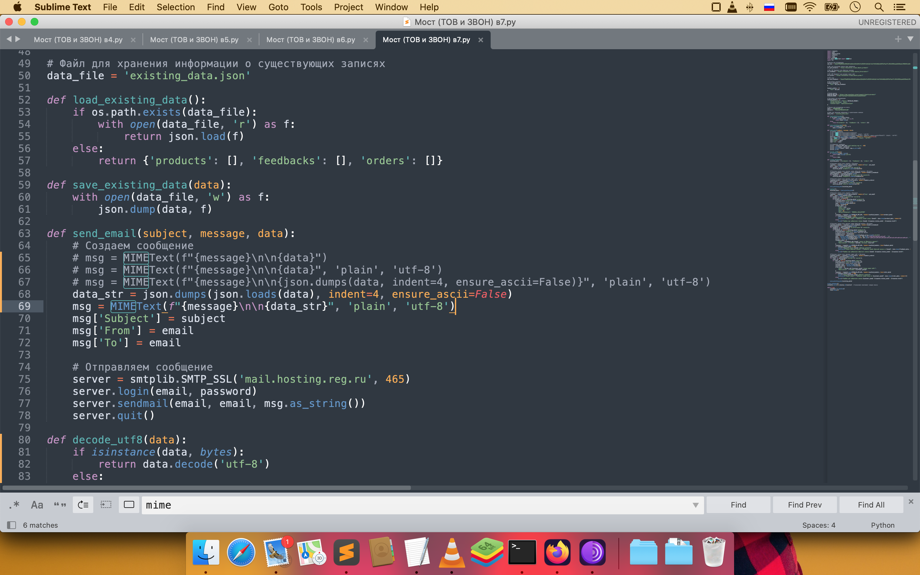Open battery status menu
This screenshot has height=575, width=920.
pos(832,7)
